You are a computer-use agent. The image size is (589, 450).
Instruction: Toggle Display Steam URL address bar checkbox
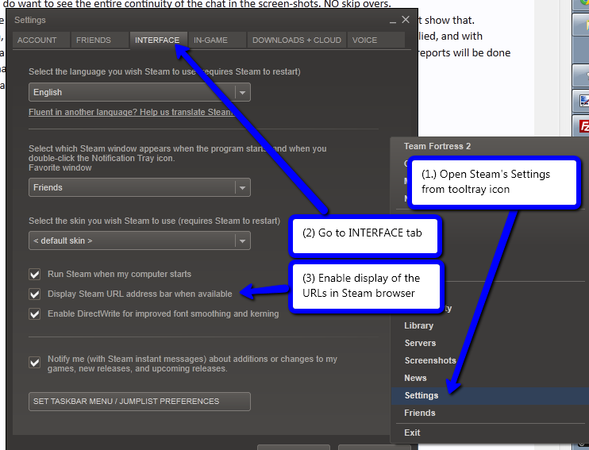(35, 294)
